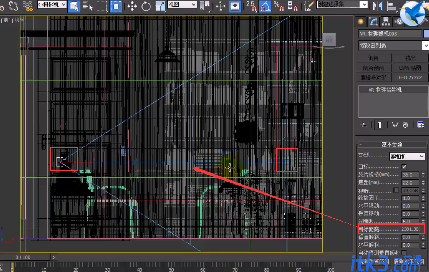Toggle the Angle Snap button

[265, 6]
